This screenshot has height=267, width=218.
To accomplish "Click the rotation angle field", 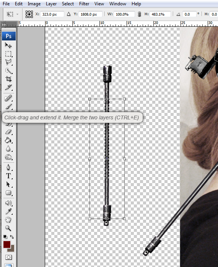I will coord(189,14).
